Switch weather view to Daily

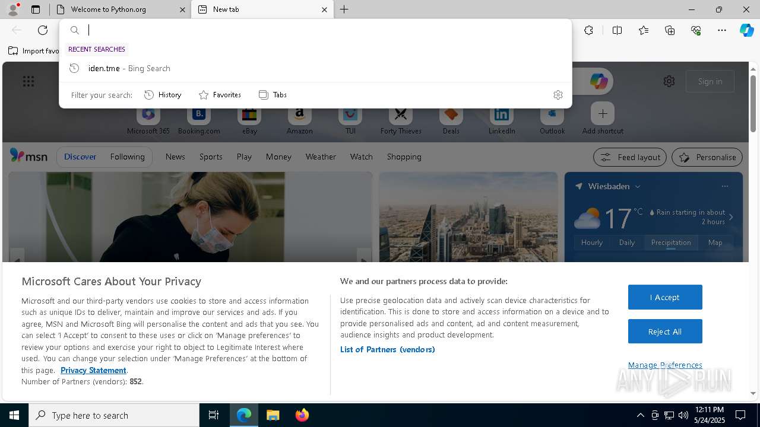627,243
